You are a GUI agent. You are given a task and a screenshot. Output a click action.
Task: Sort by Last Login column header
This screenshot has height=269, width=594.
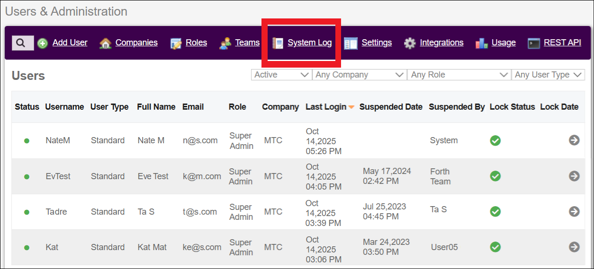point(326,107)
